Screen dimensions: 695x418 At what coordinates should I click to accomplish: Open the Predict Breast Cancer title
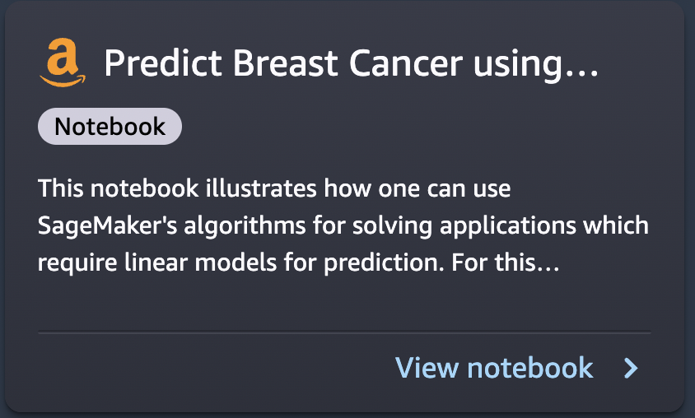tap(351, 63)
